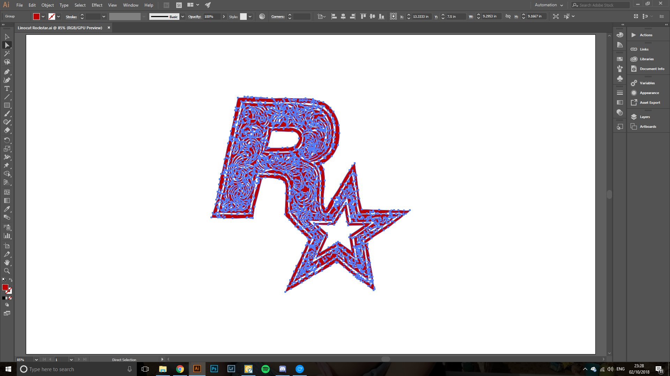Select the Line Segment tool
Viewport: 670px width, 376px height.
click(x=7, y=97)
